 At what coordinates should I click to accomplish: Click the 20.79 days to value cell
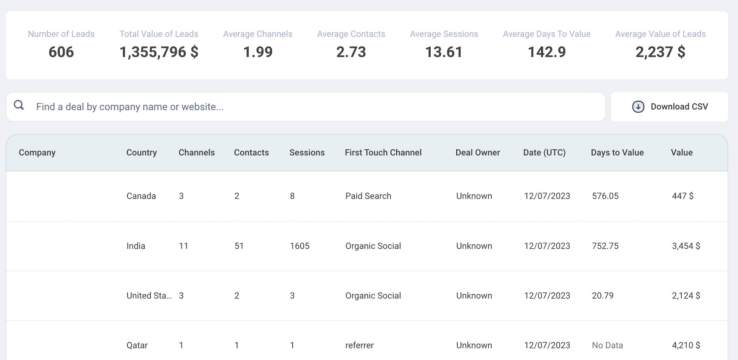(x=603, y=296)
